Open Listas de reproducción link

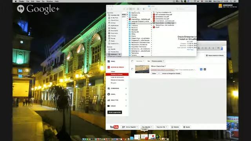coord(117,77)
